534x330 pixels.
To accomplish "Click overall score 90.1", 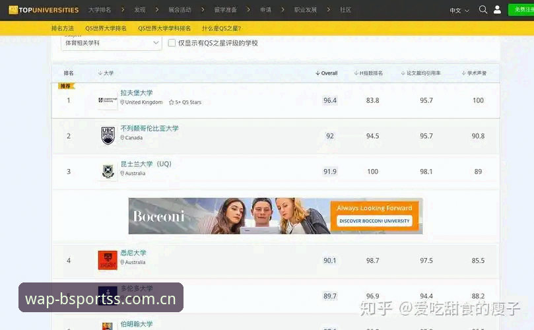I will (x=329, y=261).
